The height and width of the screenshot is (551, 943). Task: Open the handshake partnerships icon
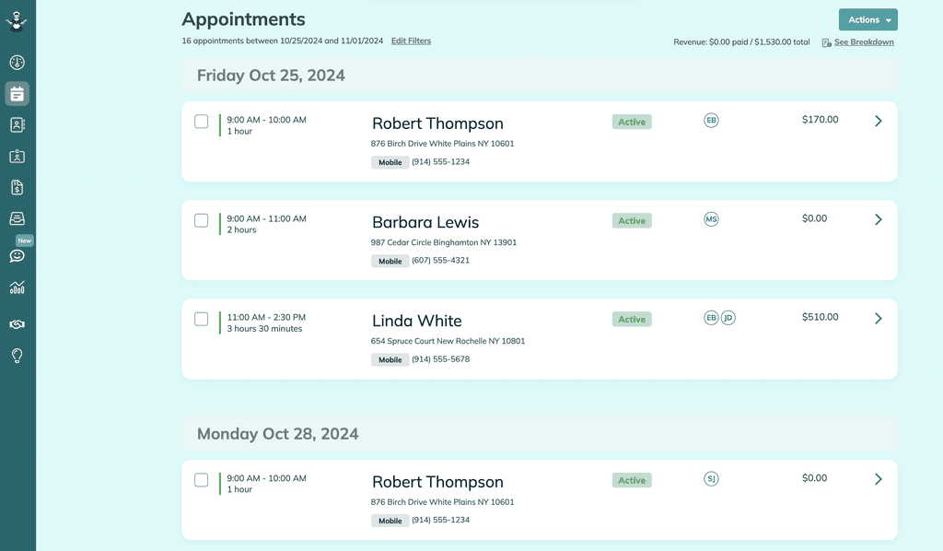click(17, 322)
